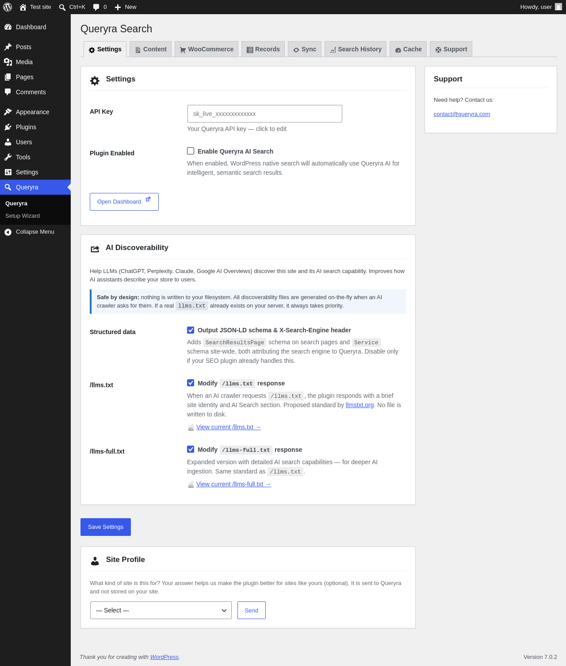The height and width of the screenshot is (666, 566).
Task: Open the Test site home icon
Action: 23,7
